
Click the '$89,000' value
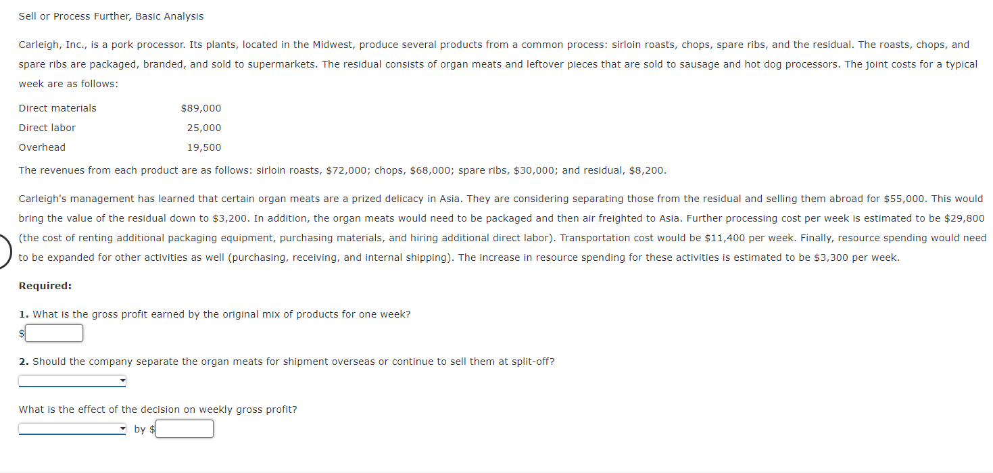[x=201, y=107]
